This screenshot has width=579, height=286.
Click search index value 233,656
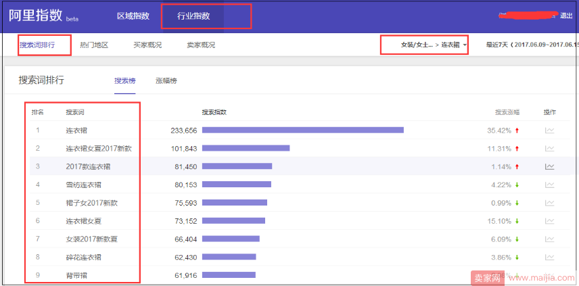[x=184, y=130]
